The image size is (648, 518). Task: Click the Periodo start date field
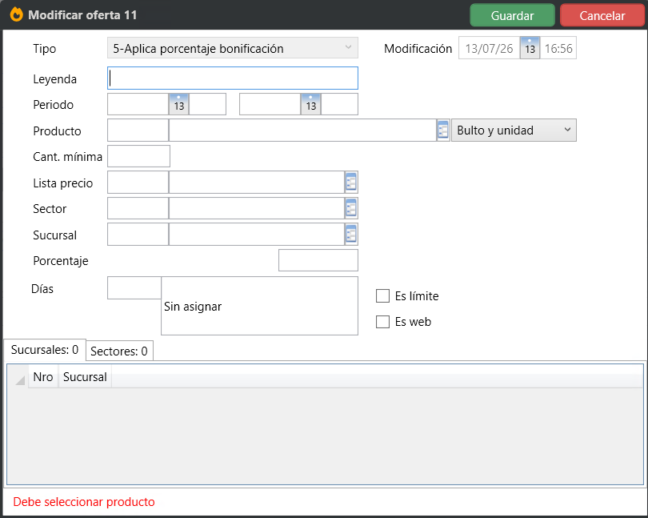click(x=138, y=104)
